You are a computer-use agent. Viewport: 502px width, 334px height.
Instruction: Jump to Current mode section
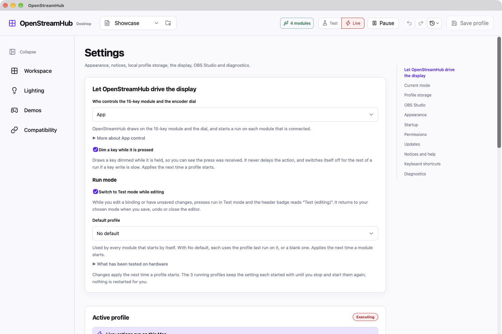click(417, 86)
